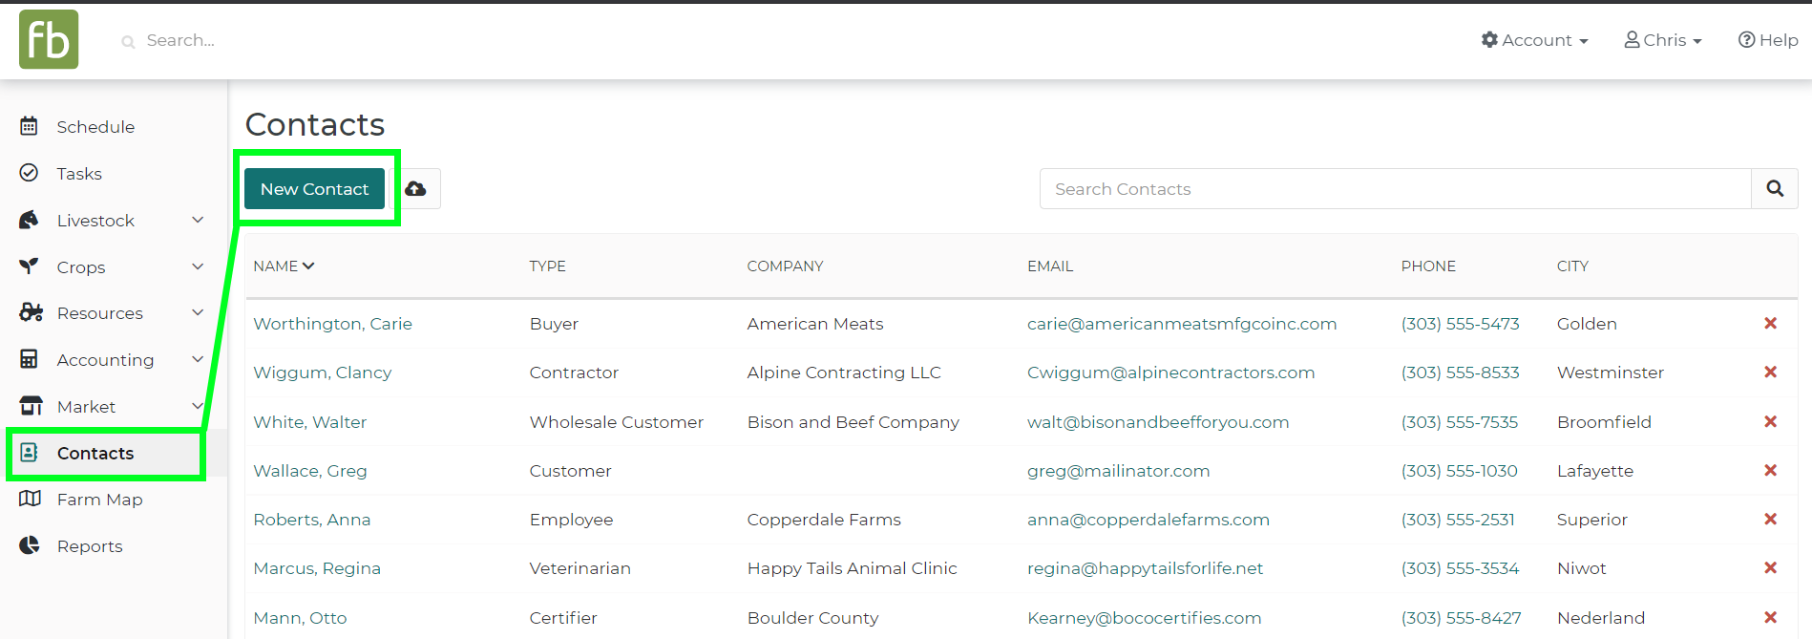This screenshot has height=639, width=1812.
Task: Open the Help question mark icon
Action: point(1746,40)
